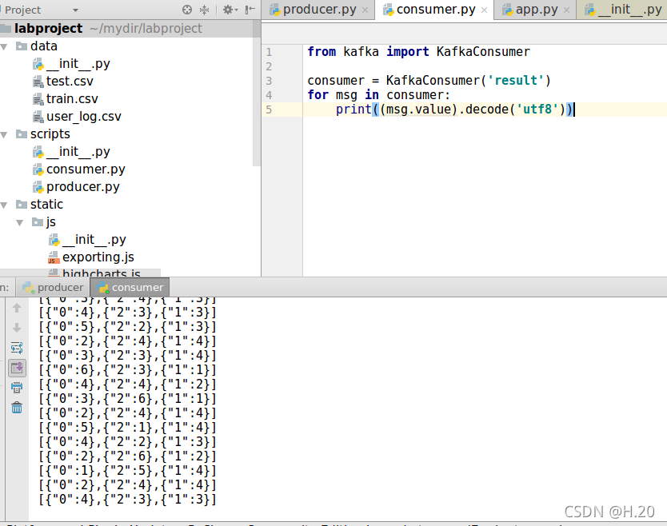This screenshot has height=526, width=667.
Task: Click line number 1 in the gutter
Action: [x=269, y=52]
